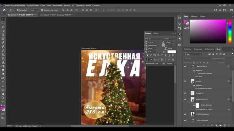Open the layer filter Вид dropdown
Viewport: 234px width, 131px height.
[193, 54]
